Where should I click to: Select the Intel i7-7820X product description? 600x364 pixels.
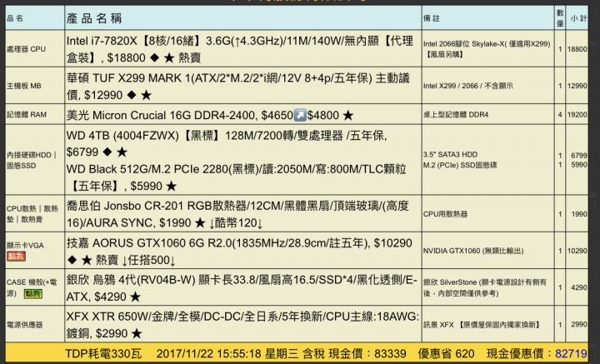240,49
